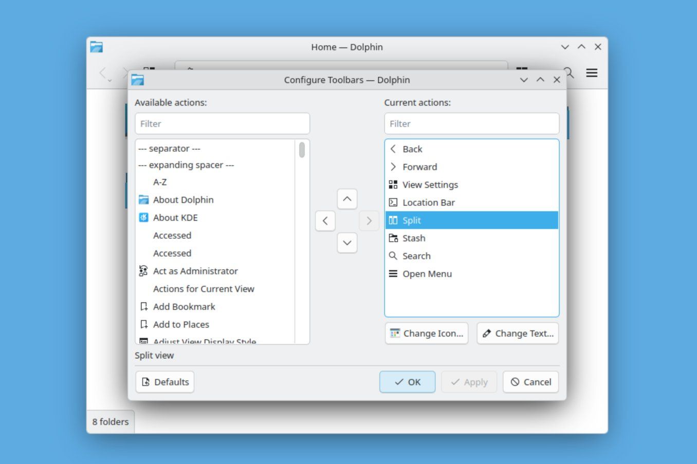Confirm with the OK button
The height and width of the screenshot is (464, 697).
click(x=407, y=382)
